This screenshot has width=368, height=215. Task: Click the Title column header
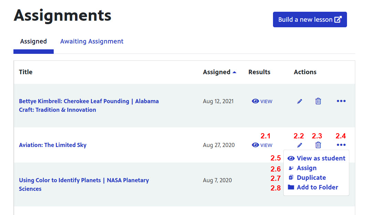[x=26, y=72]
